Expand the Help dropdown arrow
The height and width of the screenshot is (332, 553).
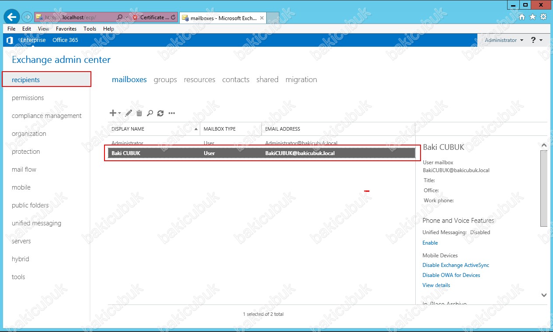(x=541, y=40)
